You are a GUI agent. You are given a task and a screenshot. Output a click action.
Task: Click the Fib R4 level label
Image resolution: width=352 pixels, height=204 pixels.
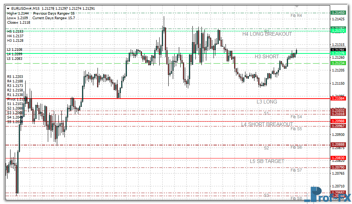296,15
